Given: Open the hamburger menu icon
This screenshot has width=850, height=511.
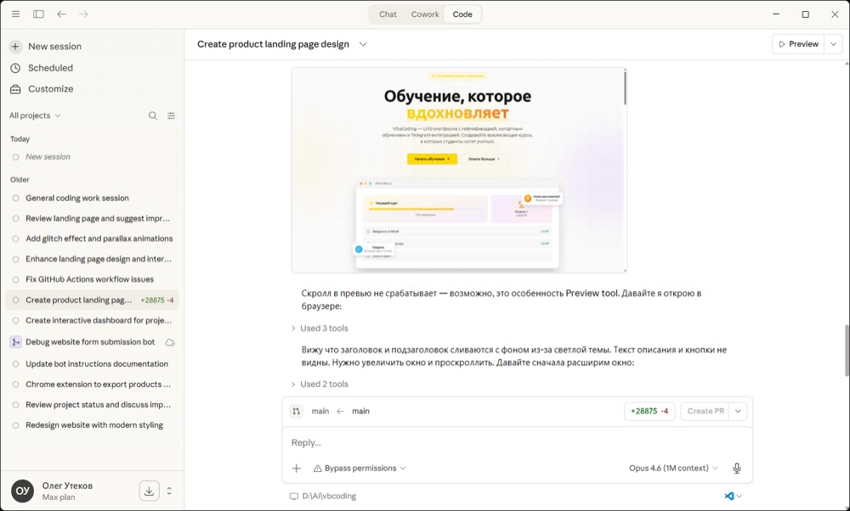Looking at the screenshot, I should tap(15, 14).
